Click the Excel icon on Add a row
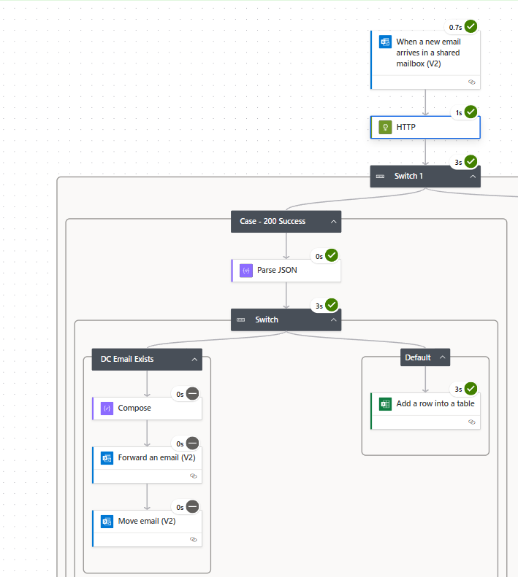The image size is (518, 577). [x=385, y=403]
